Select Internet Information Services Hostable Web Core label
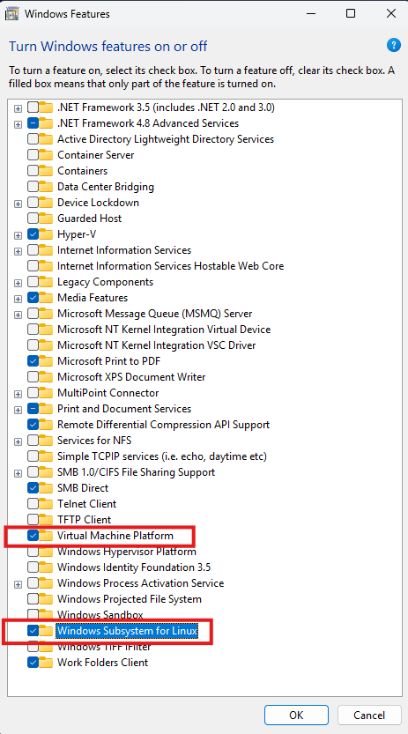The image size is (408, 734). pos(170,266)
